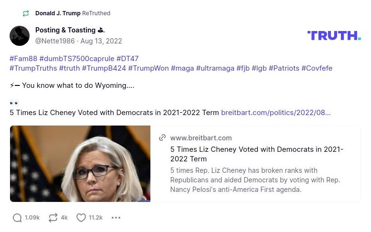Click the #DT47 hashtag
Screen dimensions: 371x232
pos(127,59)
